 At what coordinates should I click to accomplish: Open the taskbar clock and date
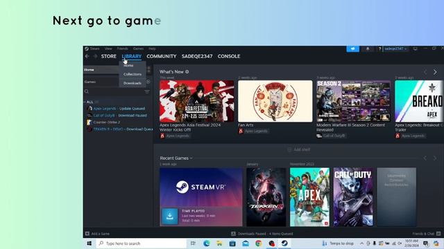411,243
